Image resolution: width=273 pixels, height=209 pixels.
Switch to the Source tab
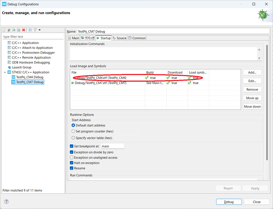[x=119, y=38]
